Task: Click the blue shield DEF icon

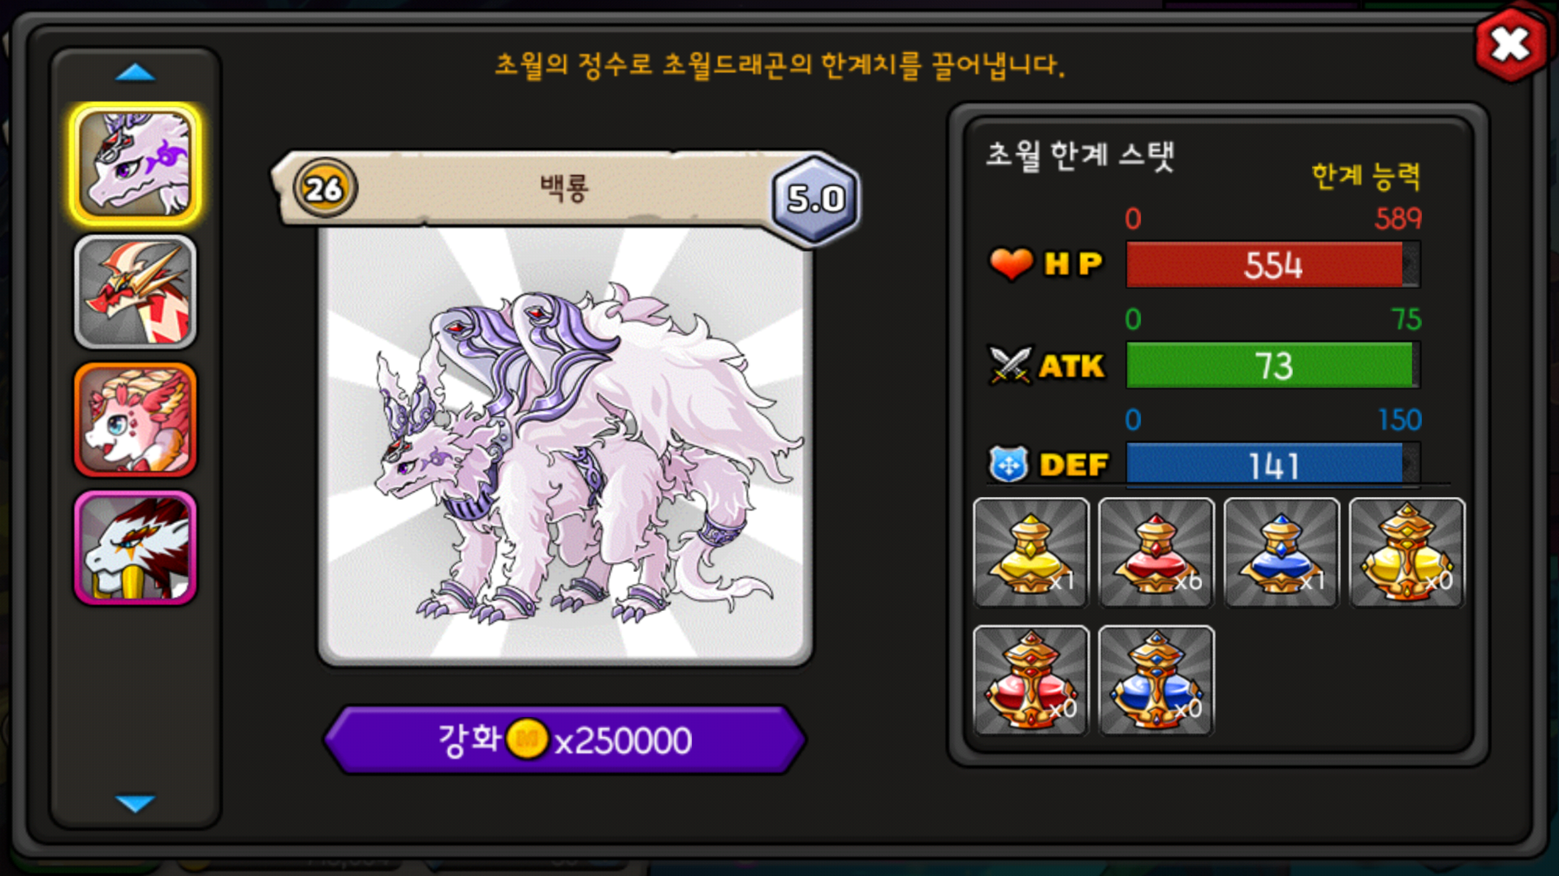Action: pos(1008,465)
